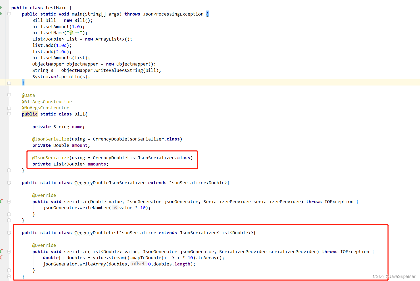The image size is (420, 281).
Task: Click JsonProcessingException in main signature
Action: (x=173, y=14)
